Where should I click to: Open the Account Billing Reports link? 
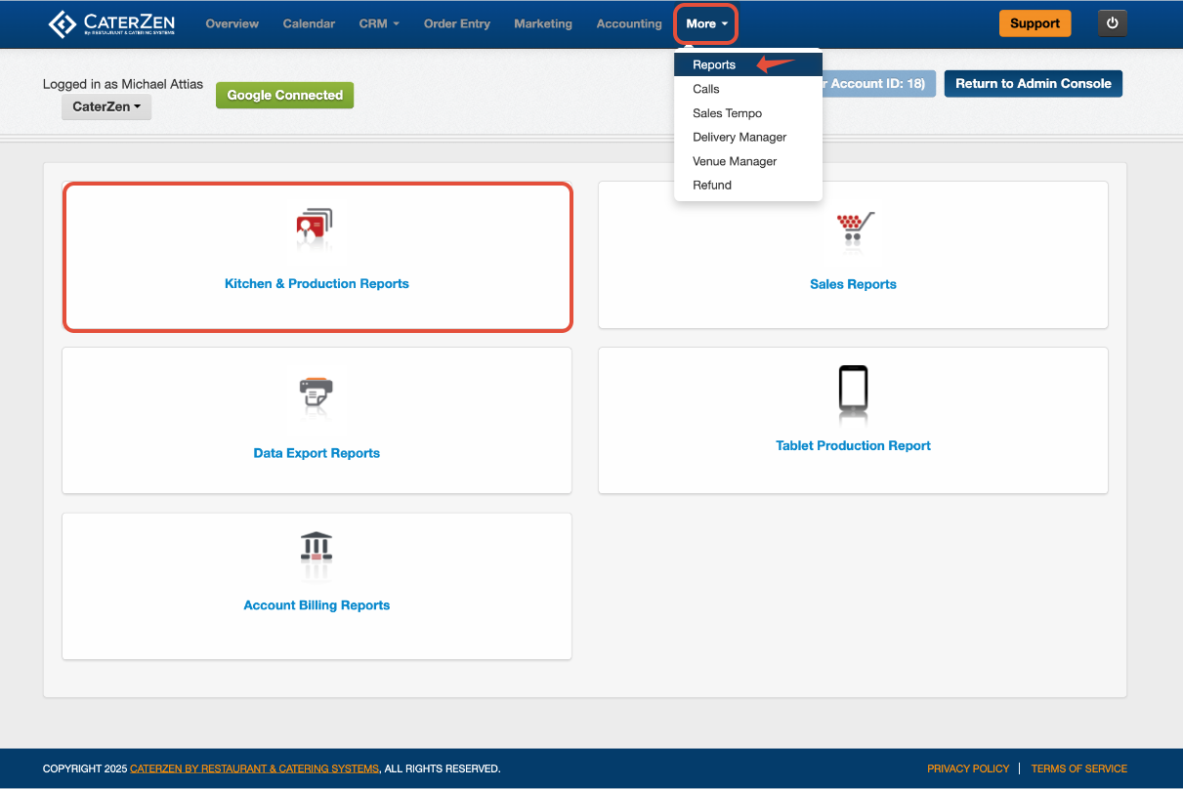[317, 605]
